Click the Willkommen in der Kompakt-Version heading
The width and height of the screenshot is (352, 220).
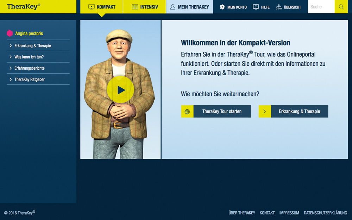coord(235,43)
